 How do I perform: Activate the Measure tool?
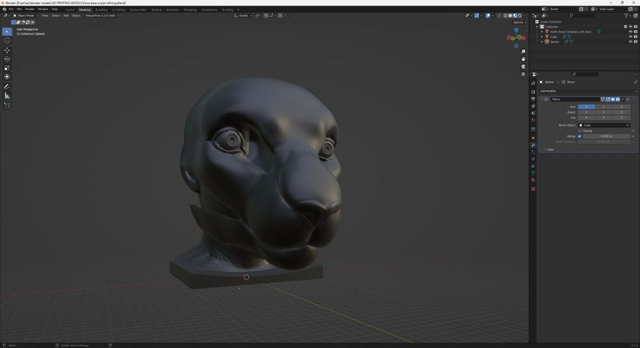tap(7, 95)
